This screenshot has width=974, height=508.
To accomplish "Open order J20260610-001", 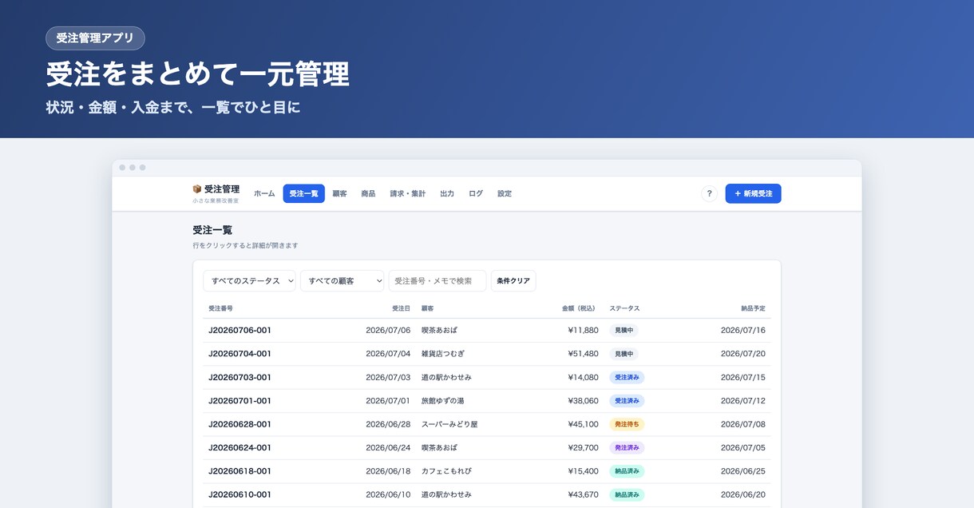I will pyautogui.click(x=487, y=494).
